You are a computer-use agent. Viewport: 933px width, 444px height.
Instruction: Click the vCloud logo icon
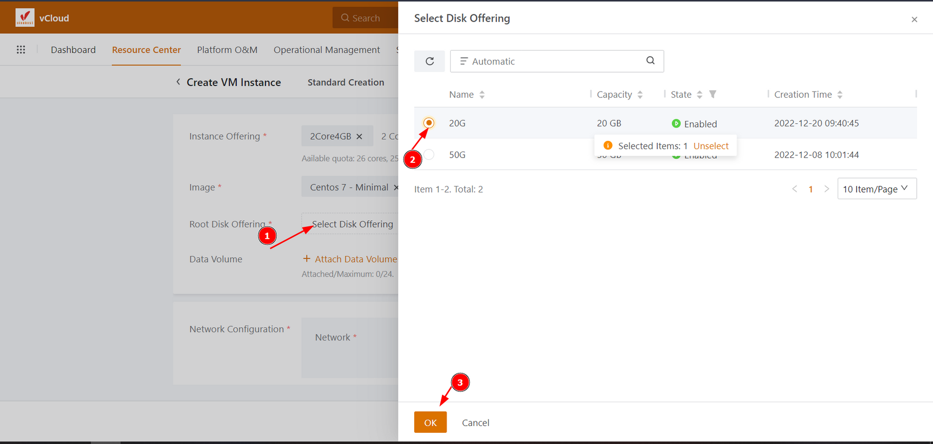click(25, 18)
